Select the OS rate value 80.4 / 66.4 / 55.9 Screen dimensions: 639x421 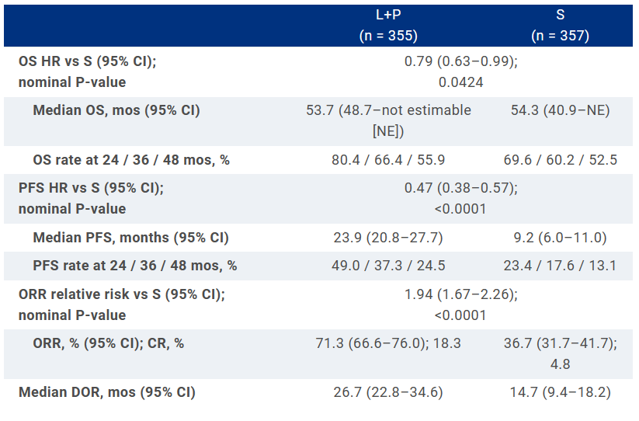pyautogui.click(x=388, y=160)
